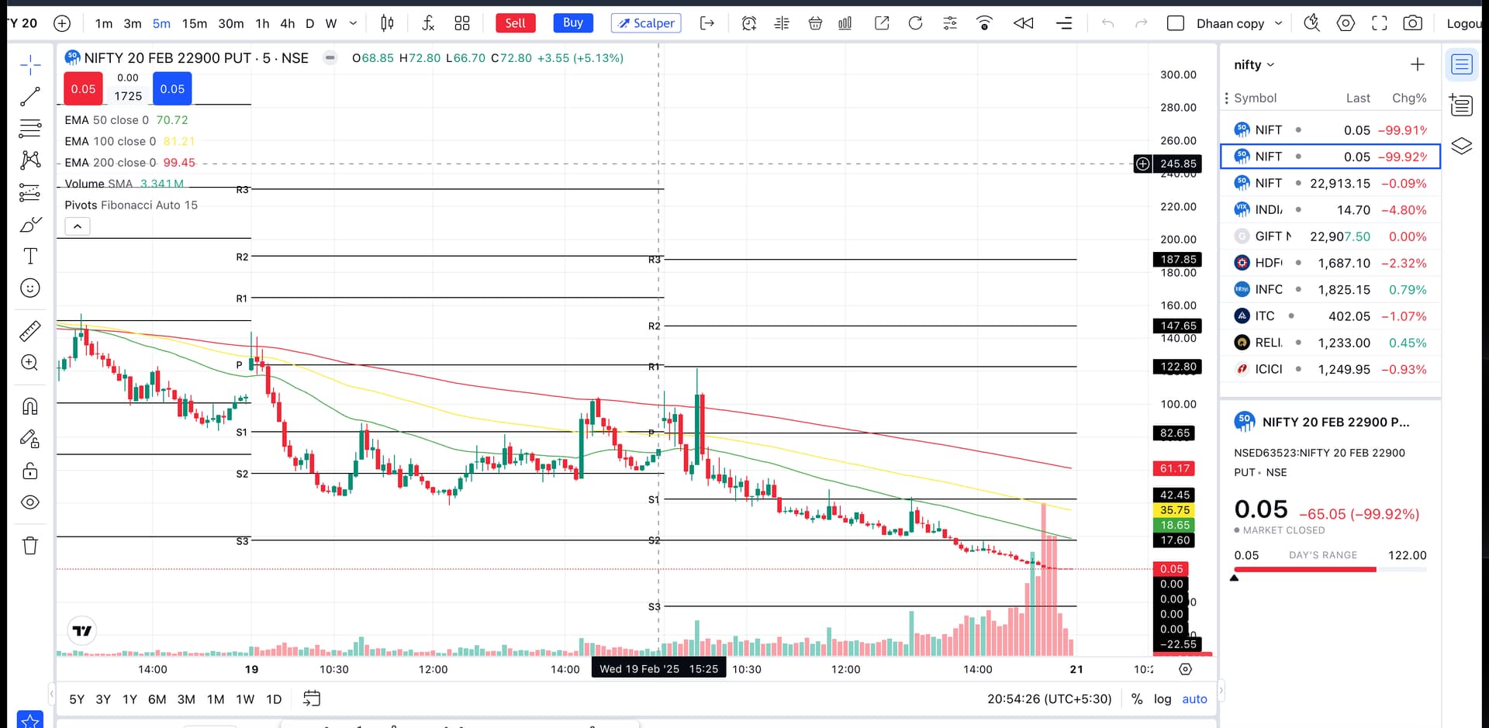Screen dimensions: 1489x728
Task: Click the day's range slider bar
Action: coord(1330,570)
